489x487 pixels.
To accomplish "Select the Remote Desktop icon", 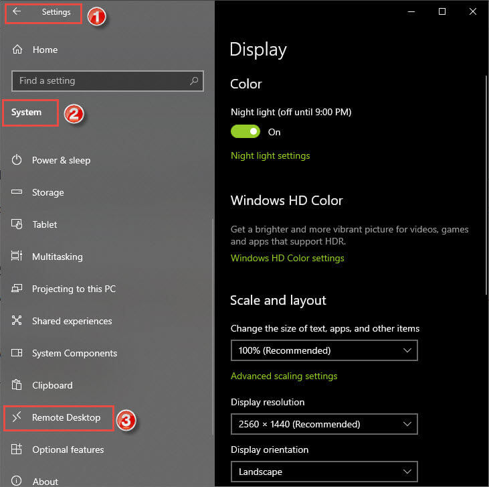I will click(17, 417).
